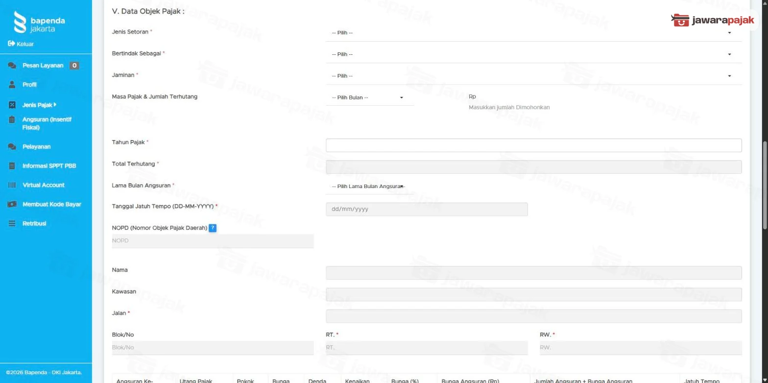Open Pesan Layanan menu item
The height and width of the screenshot is (383, 768).
[x=43, y=66]
